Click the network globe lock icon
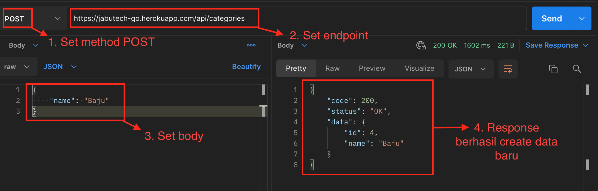598x191 pixels. (421, 45)
